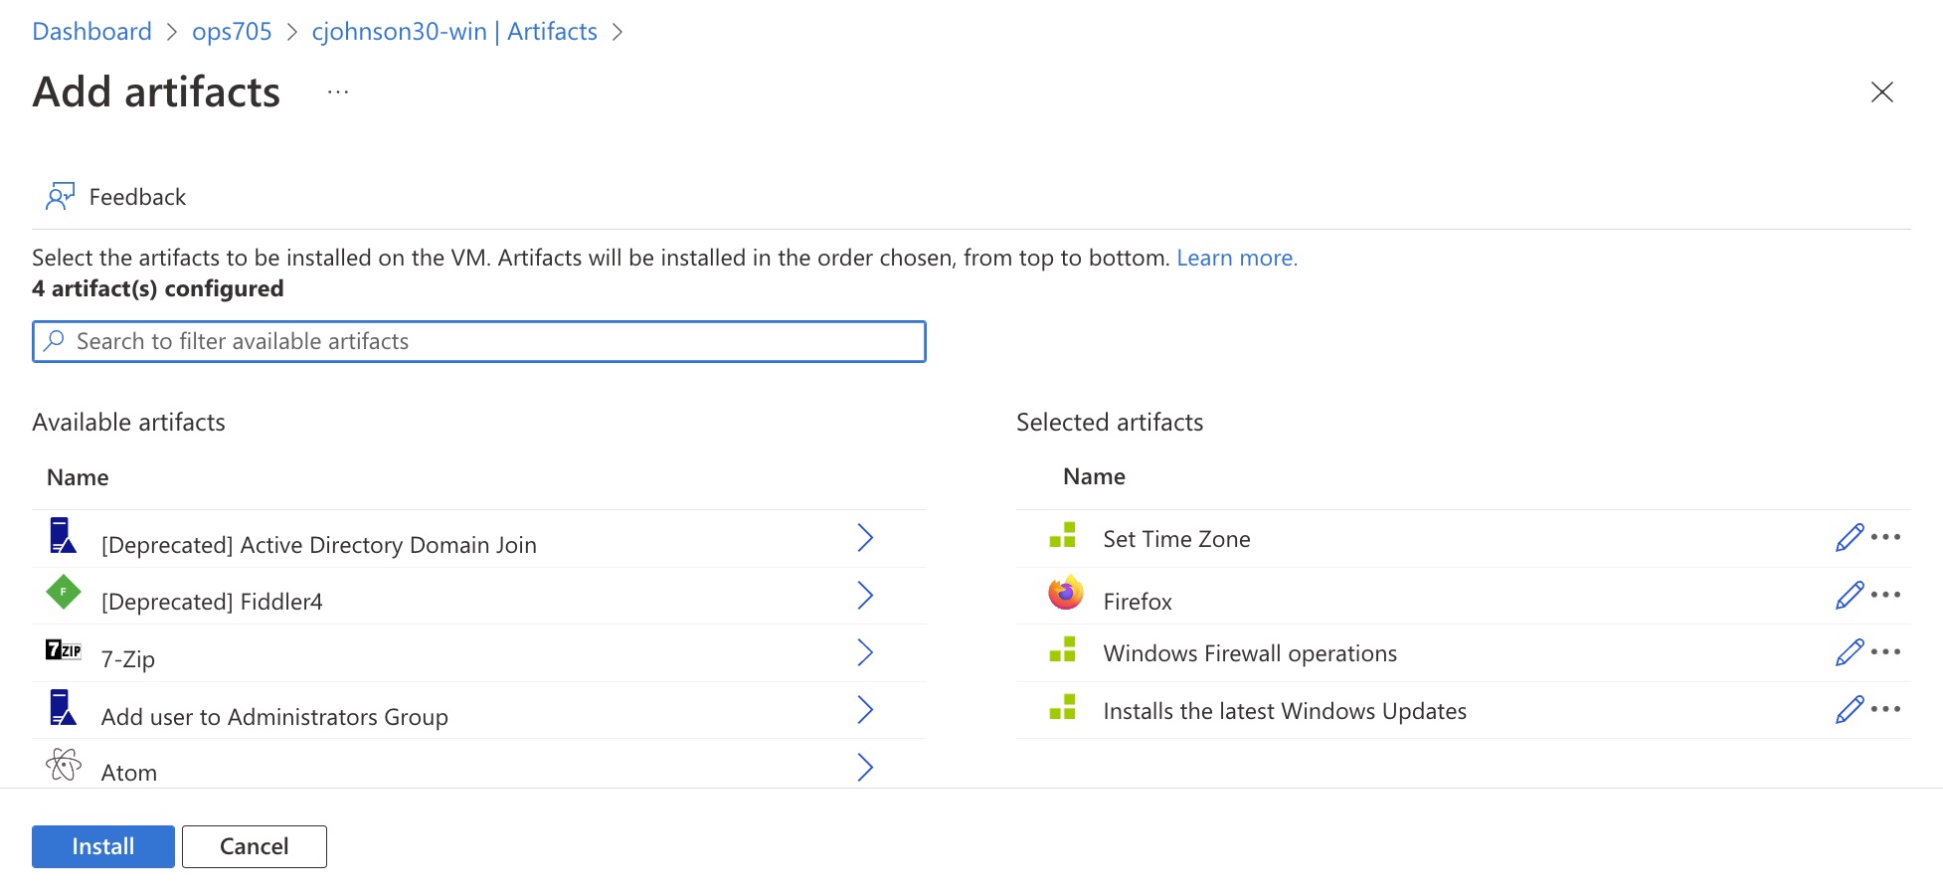Click the Active Directory Domain Join icon
The height and width of the screenshot is (896, 1943).
pos(63,536)
